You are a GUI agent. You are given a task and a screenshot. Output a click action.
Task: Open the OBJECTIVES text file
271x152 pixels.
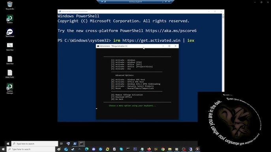[x=10, y=74]
